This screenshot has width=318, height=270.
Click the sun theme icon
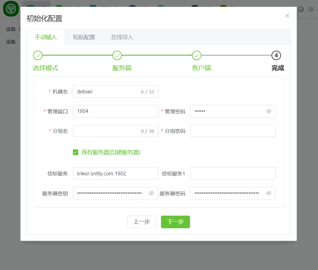(x=311, y=9)
